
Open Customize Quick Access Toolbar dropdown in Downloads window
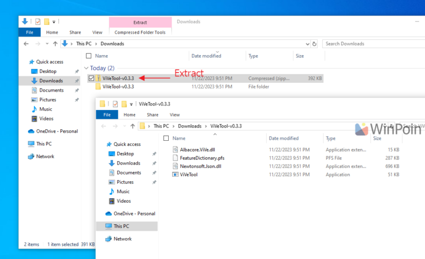click(x=54, y=22)
